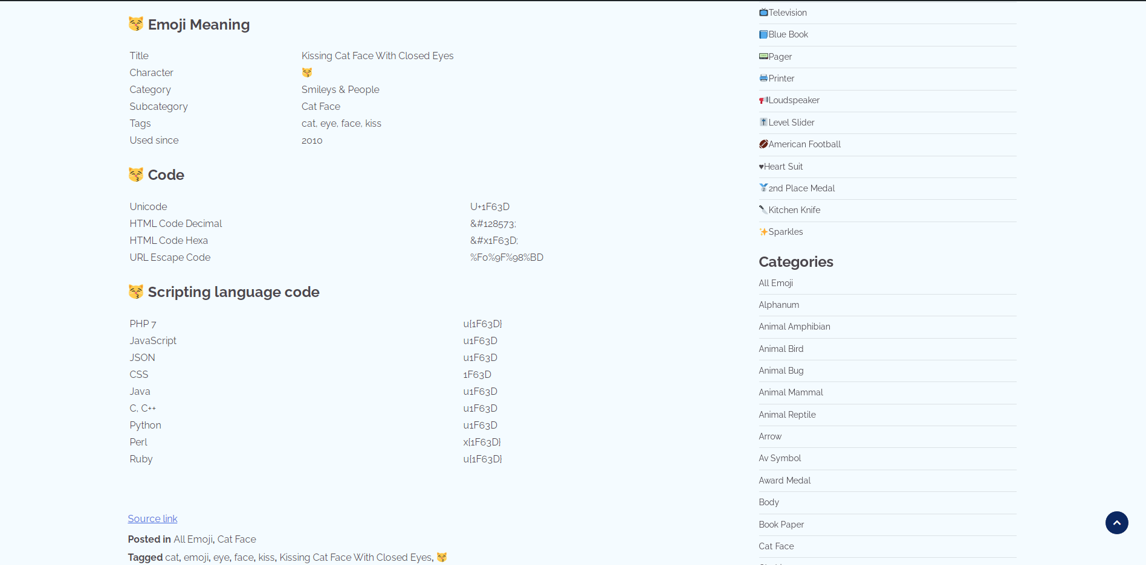This screenshot has height=565, width=1146.
Task: Open the Award Medal category
Action: click(x=785, y=480)
